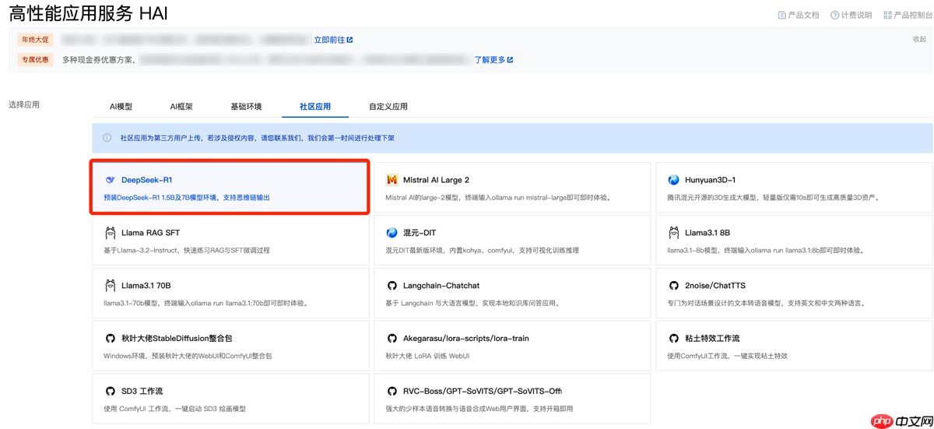Click the 2noise/ChatTTS GitHub icon
Screen dimensions: 934x429
coord(674,286)
